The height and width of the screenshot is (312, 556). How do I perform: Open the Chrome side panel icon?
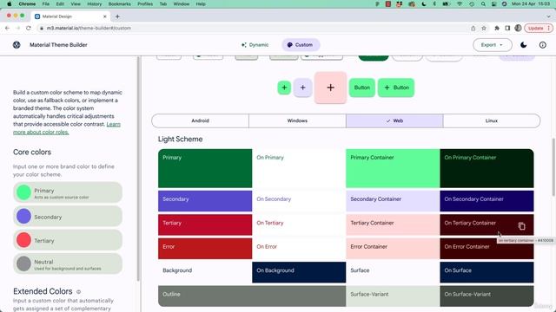[507, 28]
